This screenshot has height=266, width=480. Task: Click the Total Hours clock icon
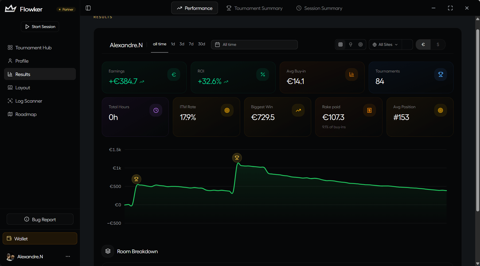pyautogui.click(x=156, y=110)
